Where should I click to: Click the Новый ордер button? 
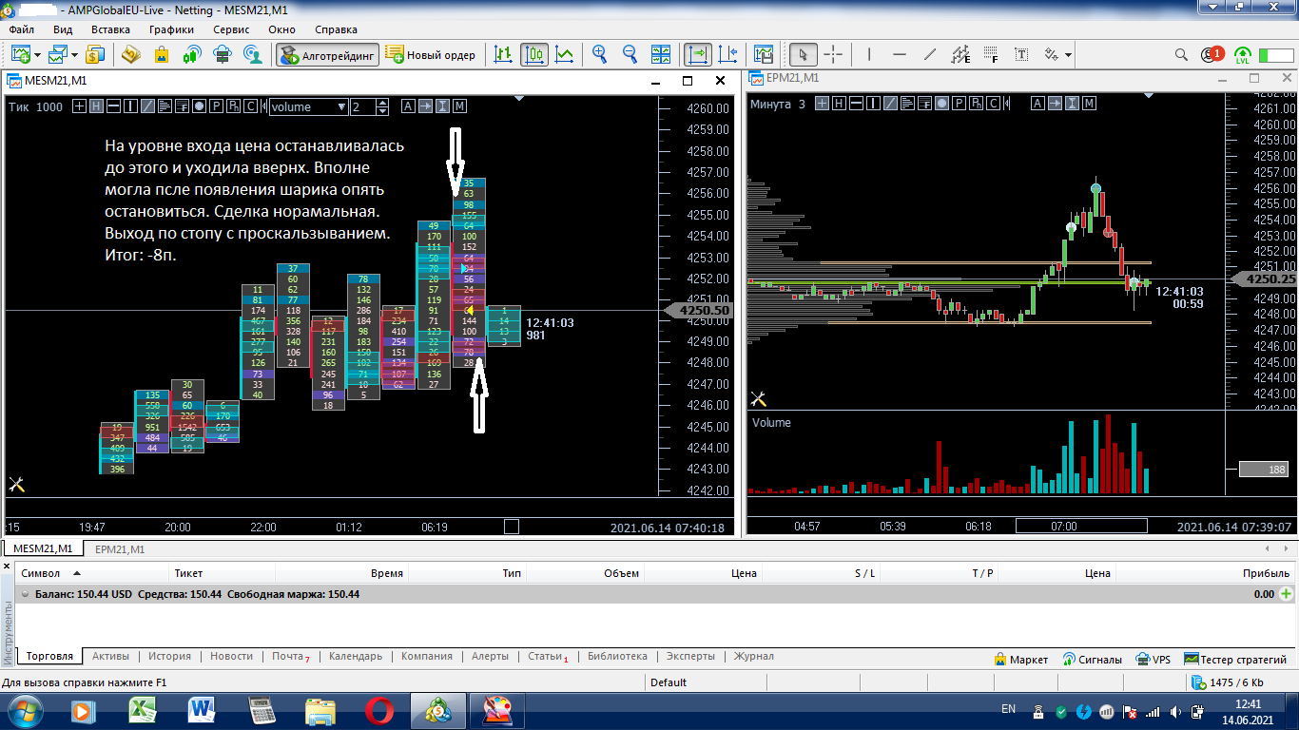[x=431, y=55]
